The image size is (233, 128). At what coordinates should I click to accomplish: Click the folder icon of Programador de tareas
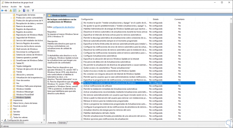14,15
